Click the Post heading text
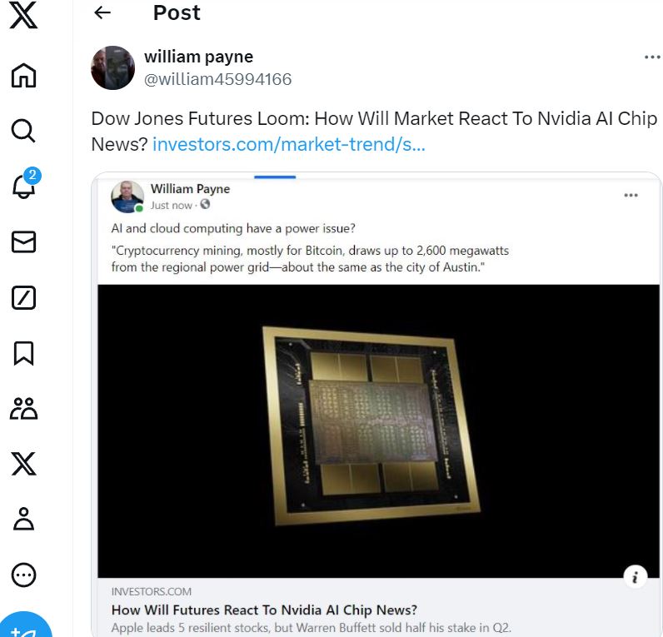663x637 pixels. point(177,12)
